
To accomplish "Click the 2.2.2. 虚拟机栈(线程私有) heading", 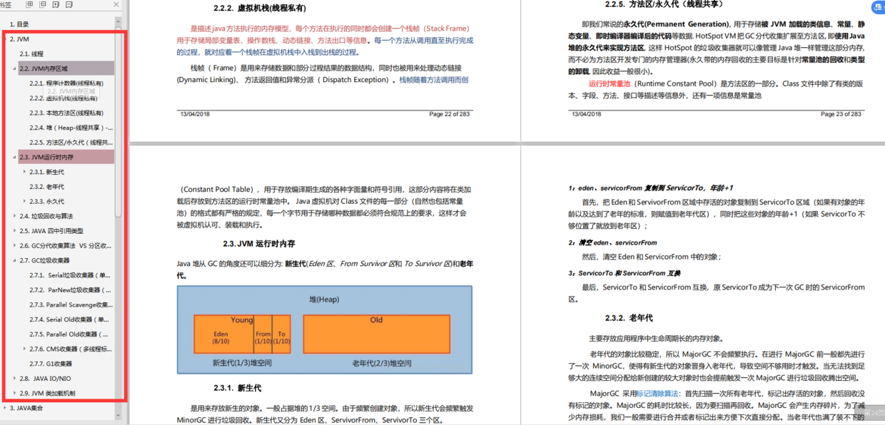I will click(260, 9).
